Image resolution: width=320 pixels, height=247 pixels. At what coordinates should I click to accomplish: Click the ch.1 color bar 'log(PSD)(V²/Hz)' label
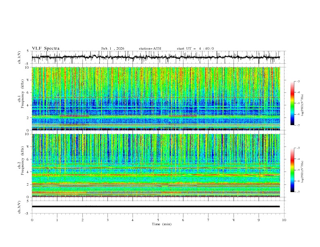[x=303, y=105]
